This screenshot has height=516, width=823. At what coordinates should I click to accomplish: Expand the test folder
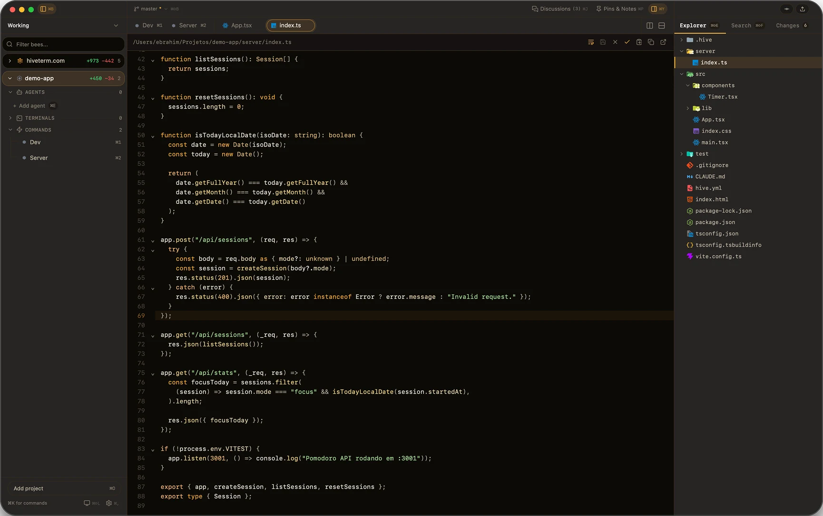682,154
